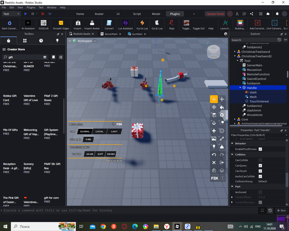The width and height of the screenshot is (289, 231).
Task: Switch to the Avatar ribbon tab
Action: click(99, 14)
